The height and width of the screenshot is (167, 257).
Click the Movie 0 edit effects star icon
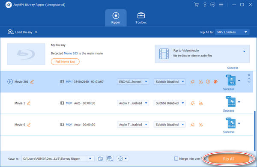click(193, 125)
